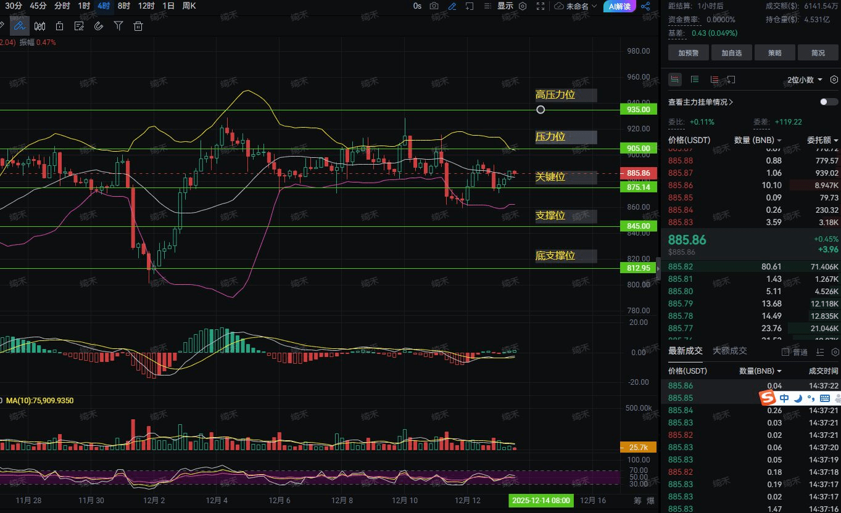
Task: Toggle 查看主力挂单情况 switch
Action: pos(829,102)
